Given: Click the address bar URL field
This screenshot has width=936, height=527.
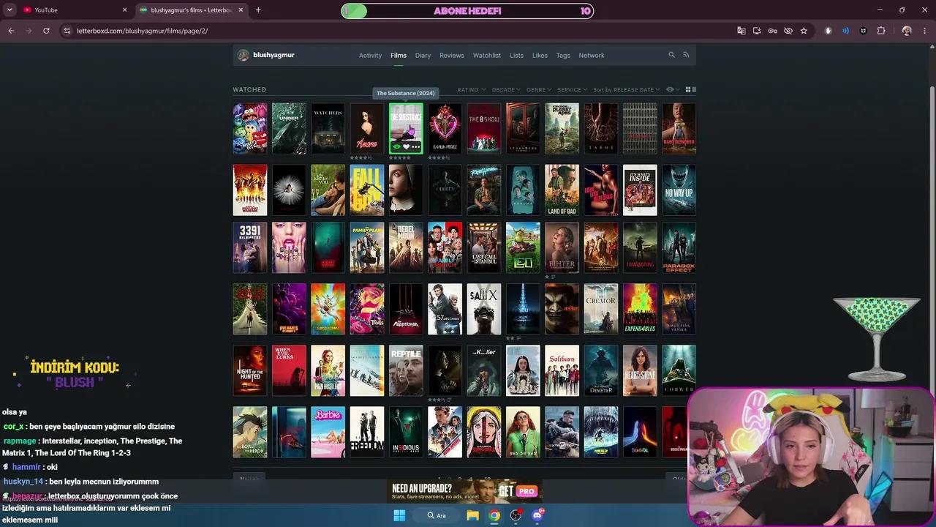Looking at the screenshot, I should tap(402, 31).
